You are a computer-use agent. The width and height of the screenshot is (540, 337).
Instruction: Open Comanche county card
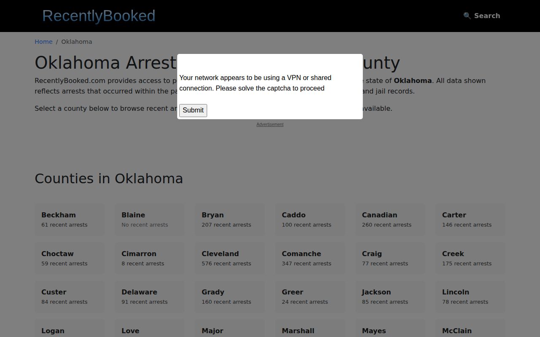(310, 258)
